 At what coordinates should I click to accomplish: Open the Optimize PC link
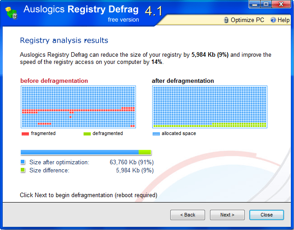tap(247, 20)
